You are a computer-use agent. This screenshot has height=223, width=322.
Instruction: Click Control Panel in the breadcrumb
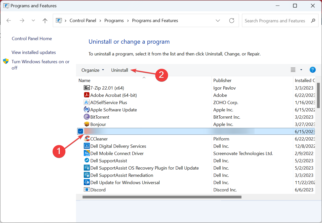[83, 21]
